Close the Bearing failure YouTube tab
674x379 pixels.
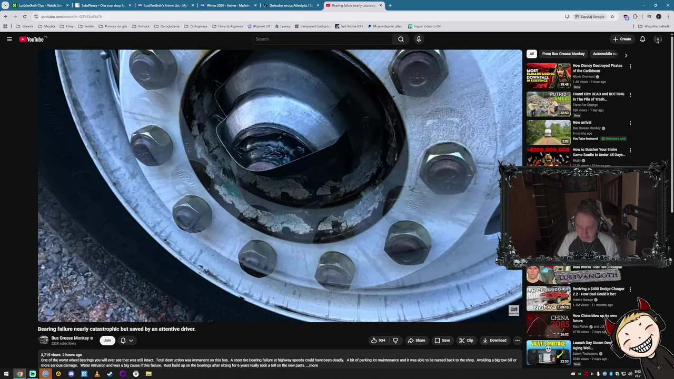point(381,5)
